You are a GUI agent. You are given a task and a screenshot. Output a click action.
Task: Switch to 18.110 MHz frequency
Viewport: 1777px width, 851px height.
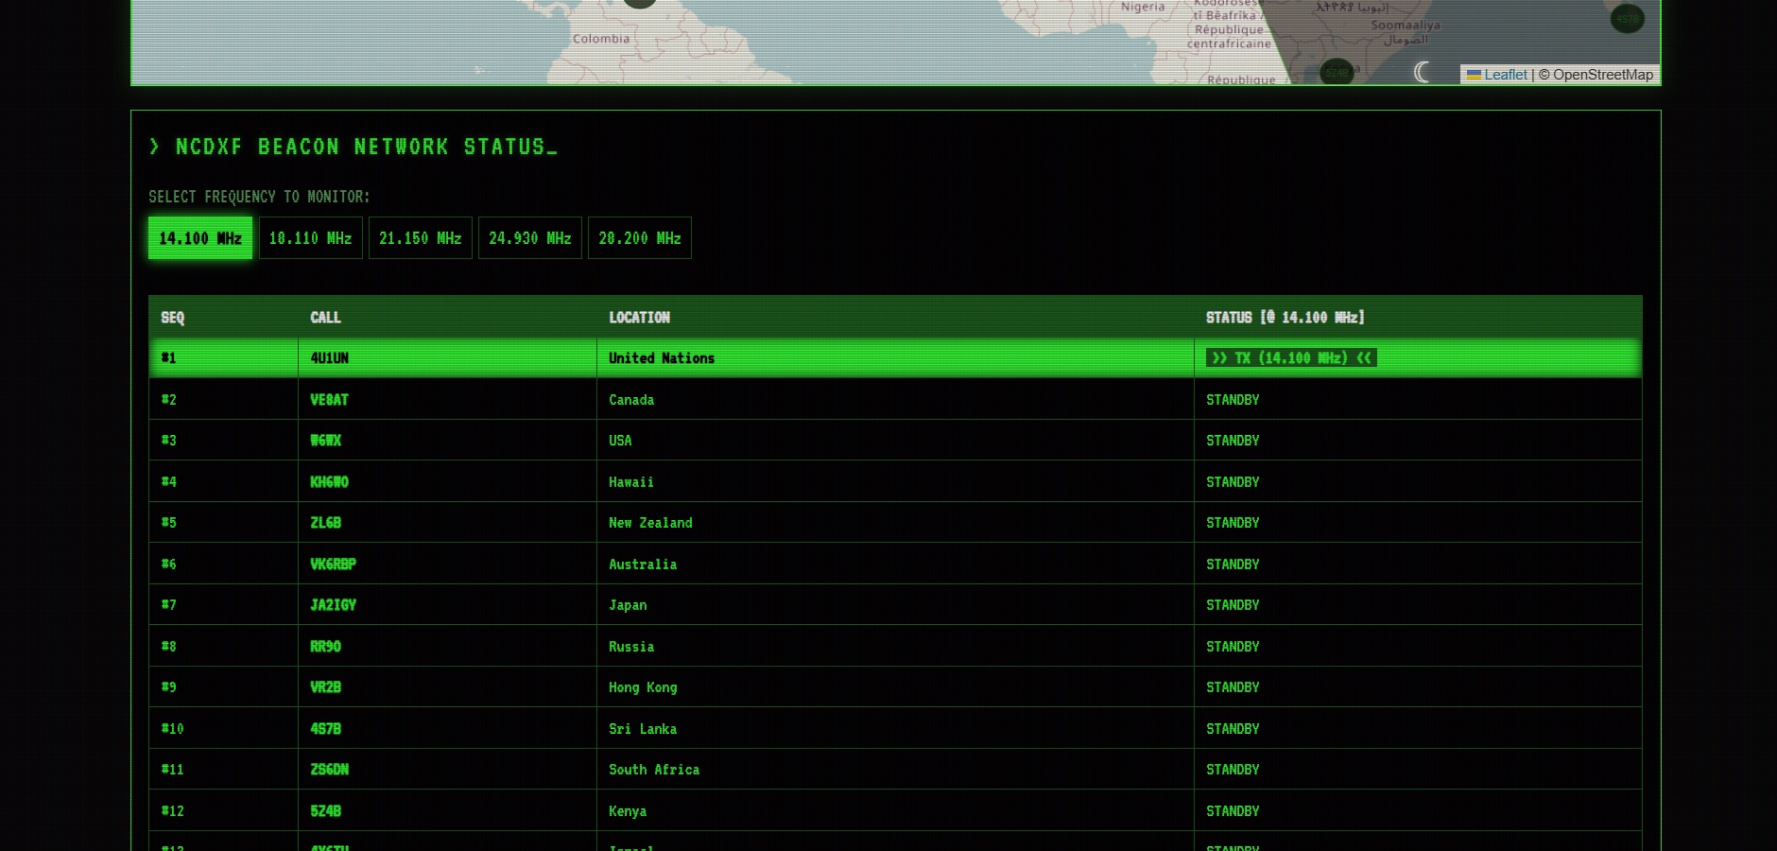(310, 238)
